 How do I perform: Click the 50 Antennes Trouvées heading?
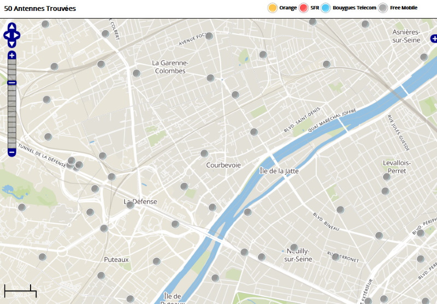click(x=40, y=9)
